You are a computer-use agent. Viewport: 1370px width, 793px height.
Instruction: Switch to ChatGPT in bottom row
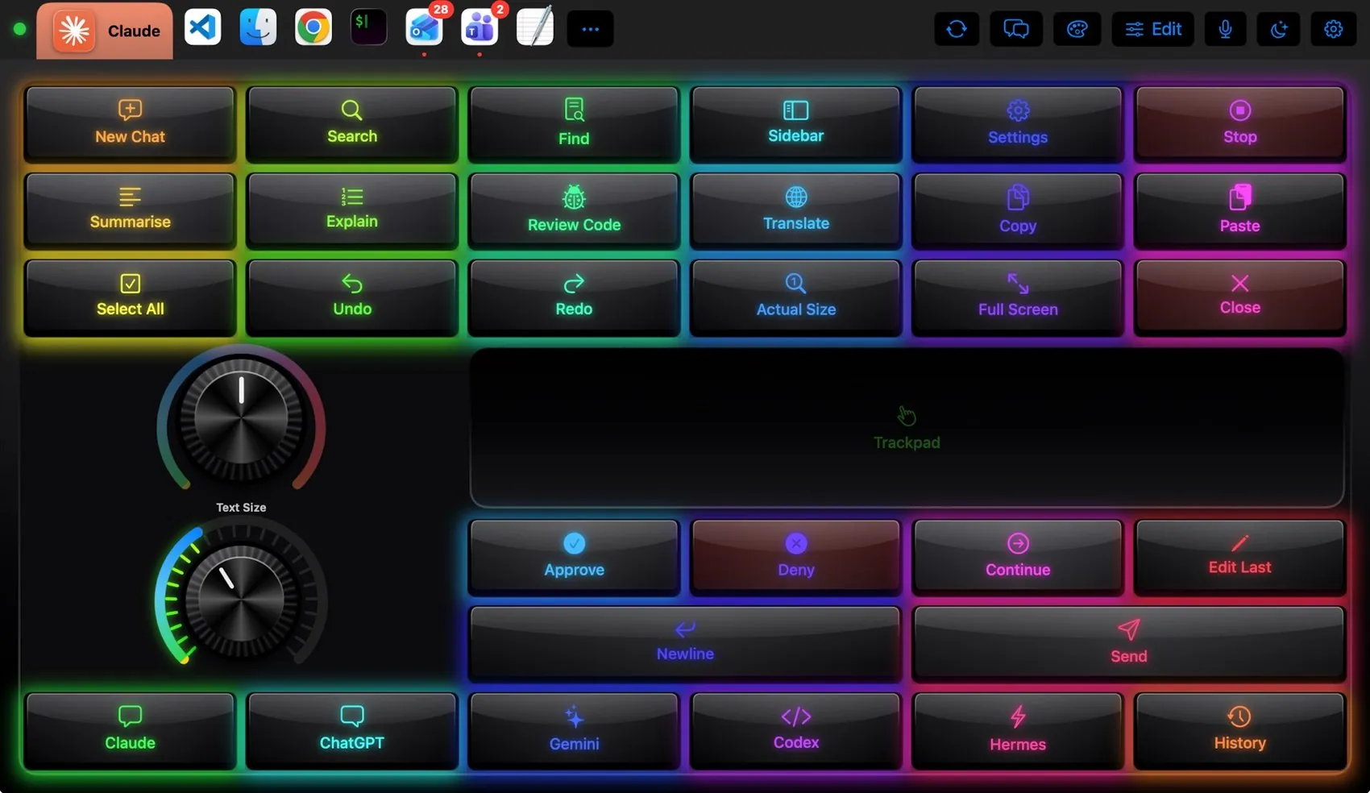coord(352,730)
